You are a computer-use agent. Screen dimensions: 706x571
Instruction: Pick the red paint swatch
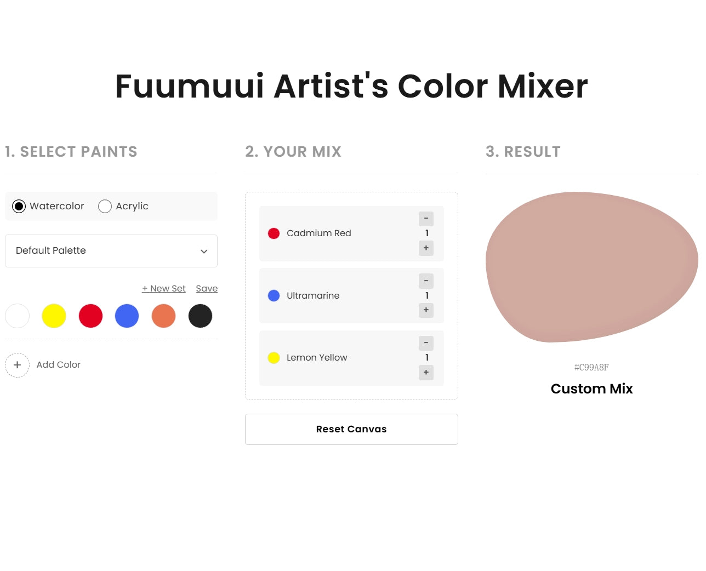pos(90,316)
